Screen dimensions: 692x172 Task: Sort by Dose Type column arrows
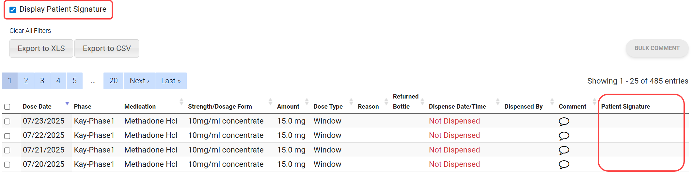(x=351, y=102)
